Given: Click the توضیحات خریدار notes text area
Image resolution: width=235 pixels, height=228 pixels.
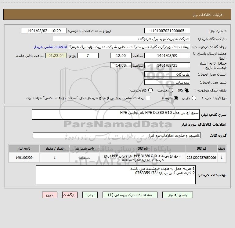Looking at the screenshot, I should pyautogui.click(x=116, y=175).
